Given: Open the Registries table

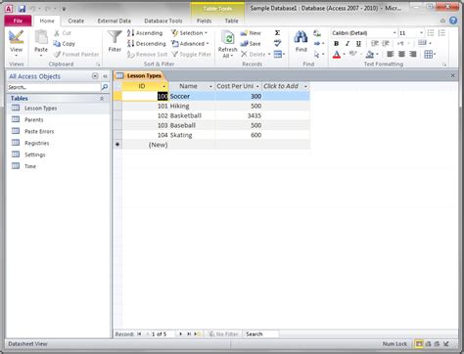Looking at the screenshot, I should [x=37, y=143].
